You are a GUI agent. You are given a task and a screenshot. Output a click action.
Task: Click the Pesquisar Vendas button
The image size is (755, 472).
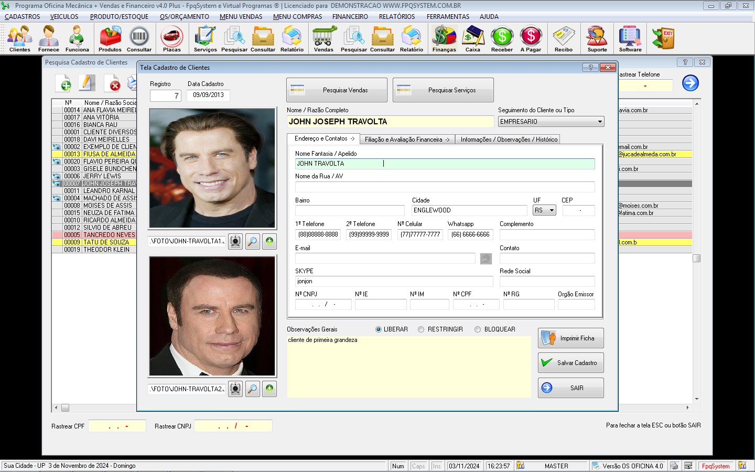[x=337, y=90]
